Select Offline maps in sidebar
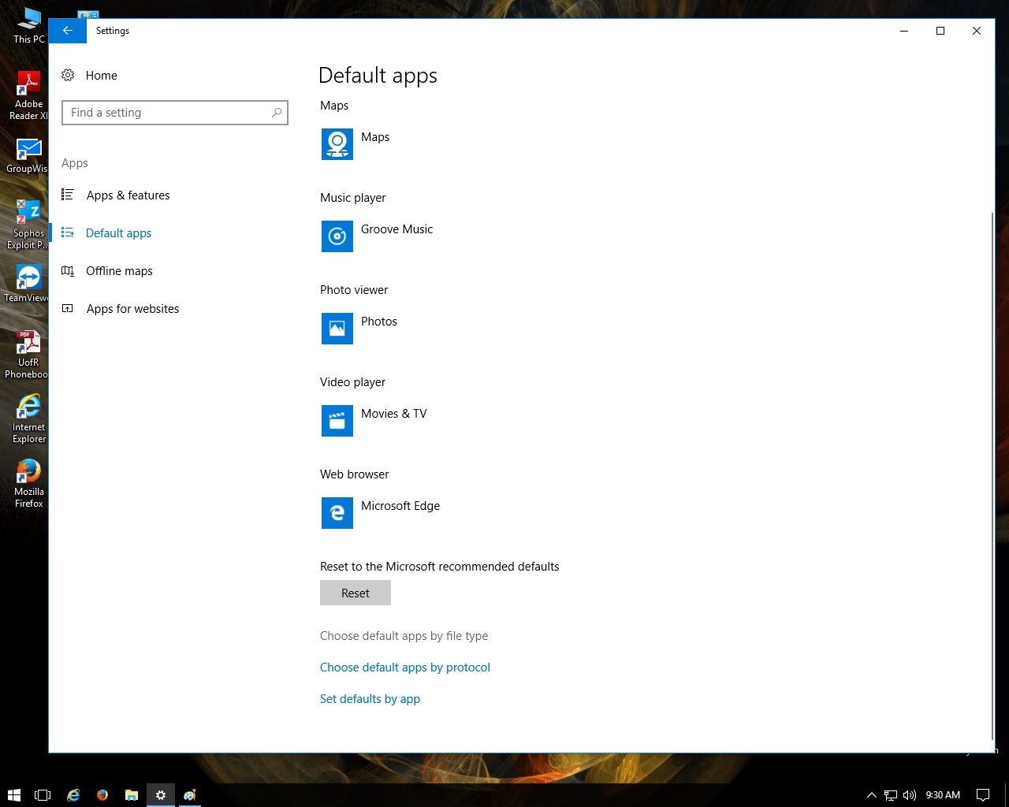 click(x=119, y=271)
